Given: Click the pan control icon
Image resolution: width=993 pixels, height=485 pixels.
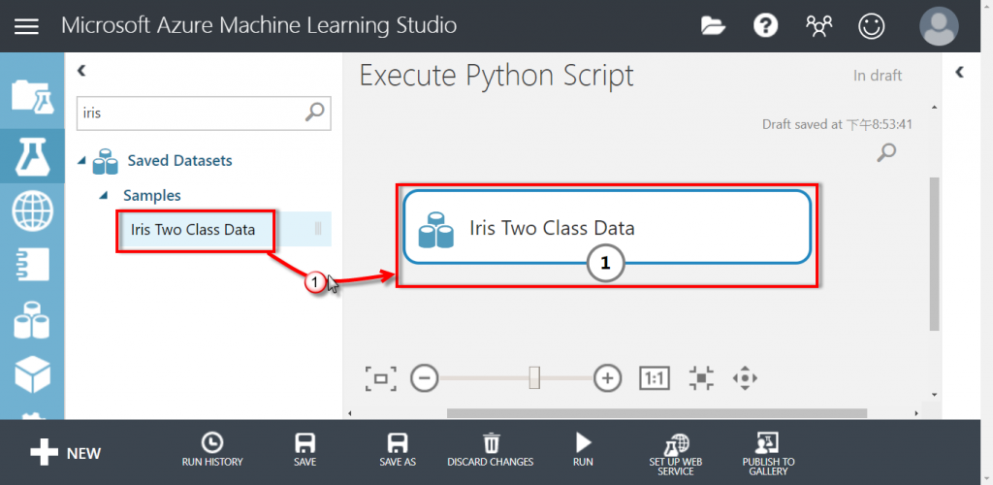Looking at the screenshot, I should [745, 378].
